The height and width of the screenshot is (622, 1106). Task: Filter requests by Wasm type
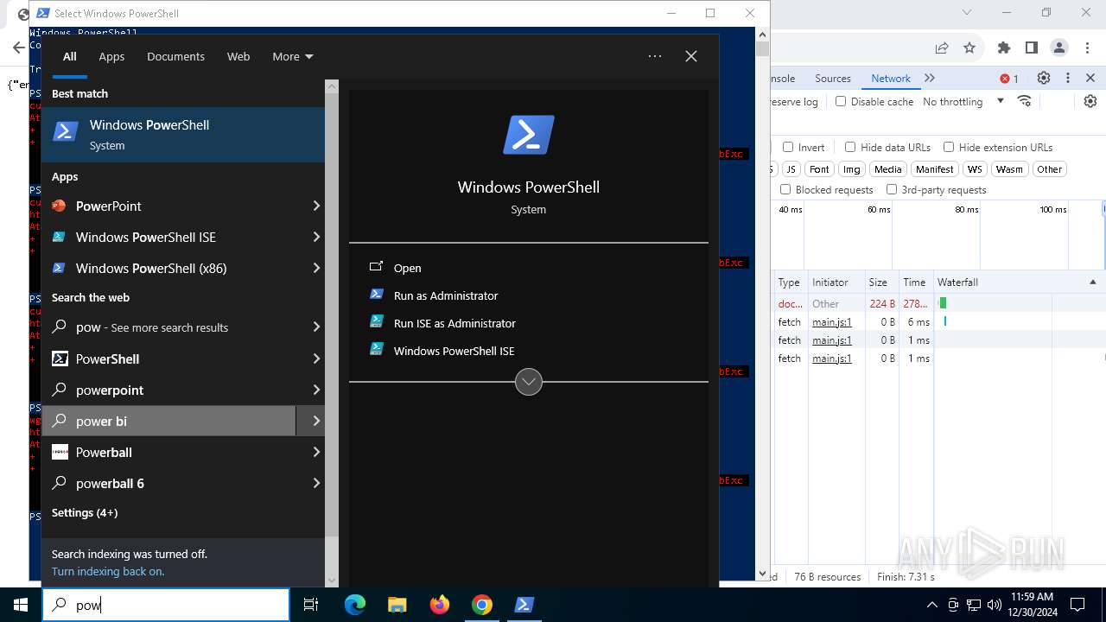tap(1009, 169)
